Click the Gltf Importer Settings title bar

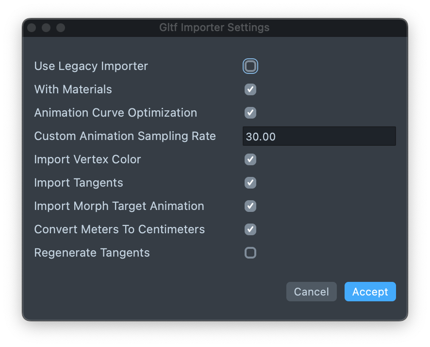(x=214, y=28)
